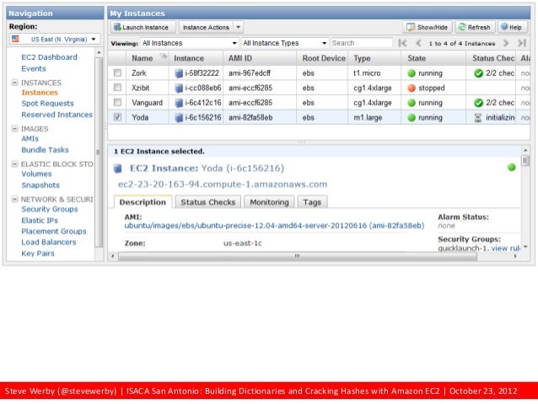
Task: Select the Zork instance checkbox
Action: coord(118,73)
